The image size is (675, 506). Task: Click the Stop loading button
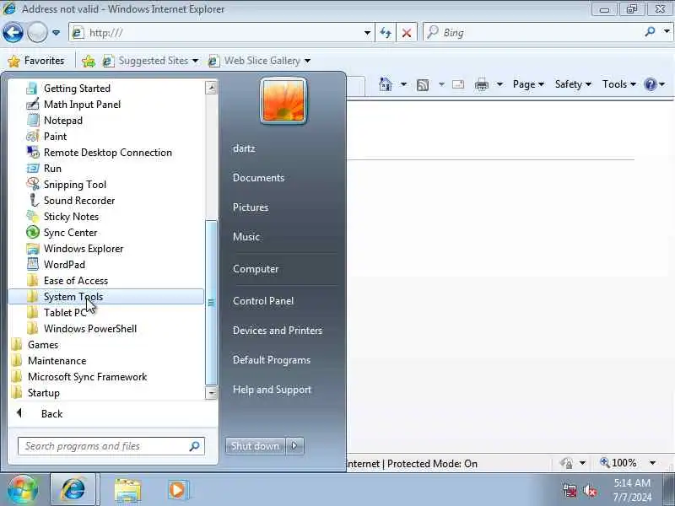(407, 33)
